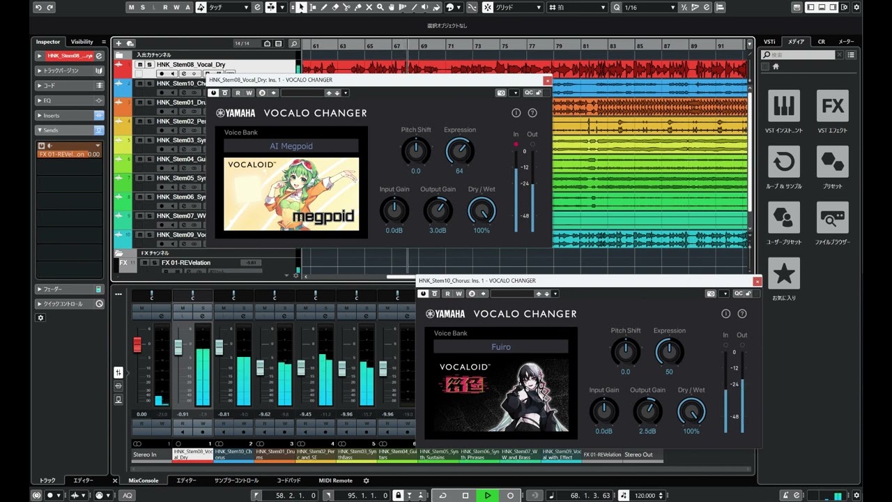892x502 pixels.
Task: Open help icon in Megpoid Vocalo Changer
Action: click(x=532, y=113)
